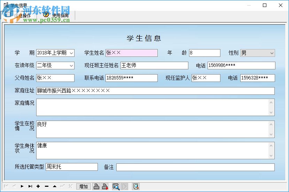This screenshot has width=289, height=192.
Task: Click the 家庭住址 input field
Action: coord(155,91)
